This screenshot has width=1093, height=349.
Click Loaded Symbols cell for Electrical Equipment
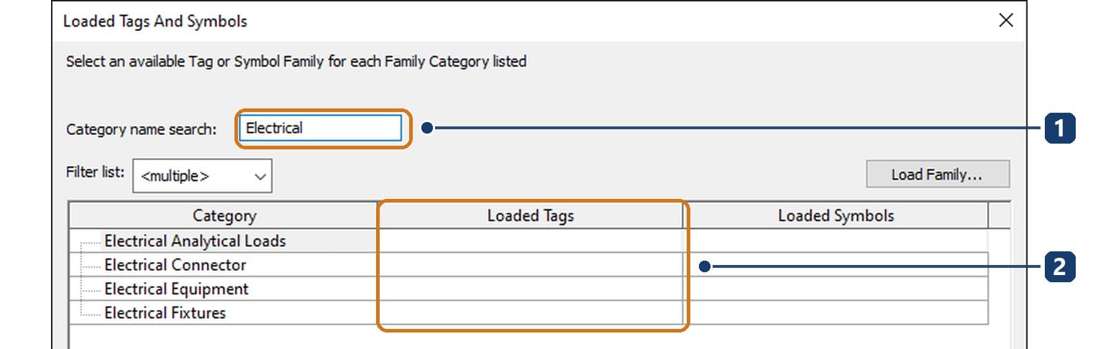836,289
